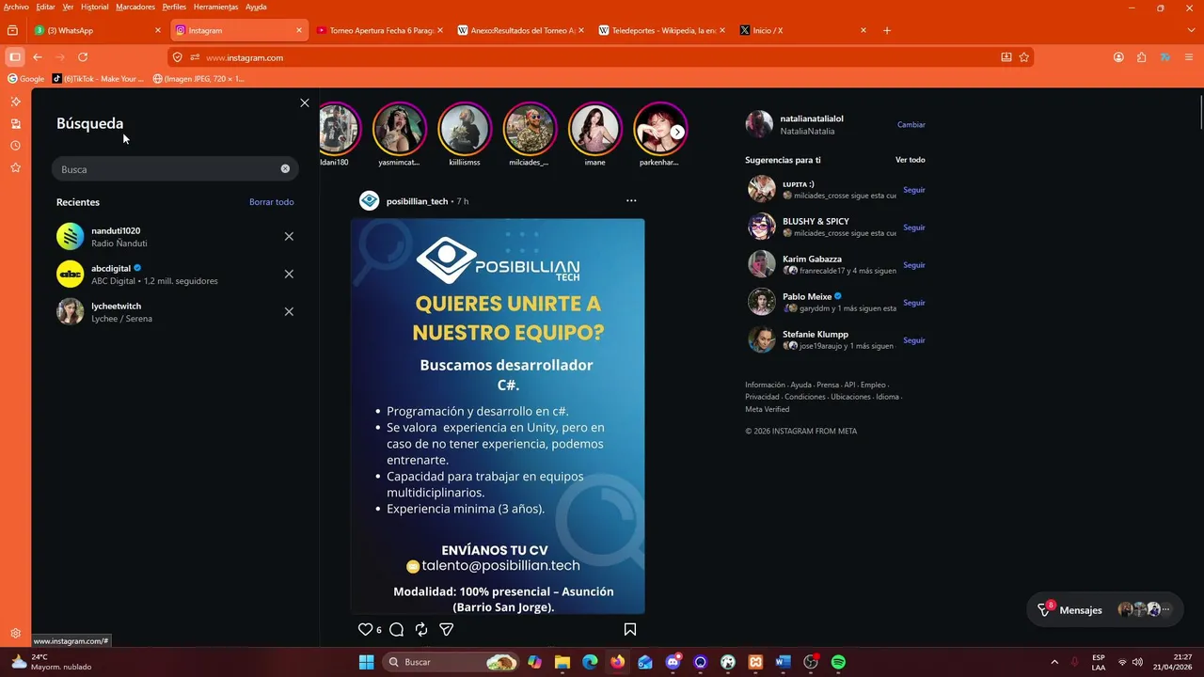The image size is (1204, 677).
Task: Remove nanduti1020 from recent searches
Action: tap(289, 236)
